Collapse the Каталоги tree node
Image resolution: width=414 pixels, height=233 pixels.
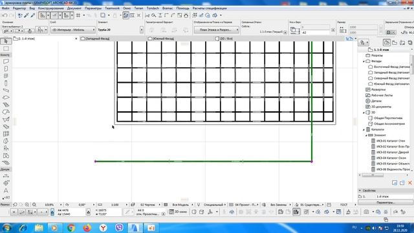click(364, 129)
